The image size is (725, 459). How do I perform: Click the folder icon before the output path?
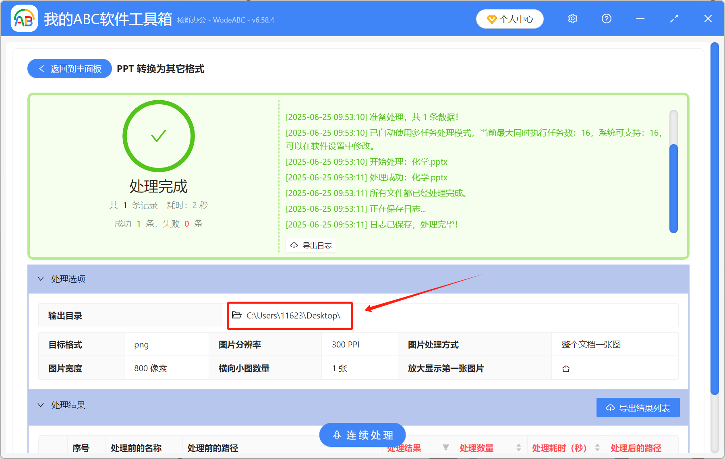pyautogui.click(x=237, y=315)
